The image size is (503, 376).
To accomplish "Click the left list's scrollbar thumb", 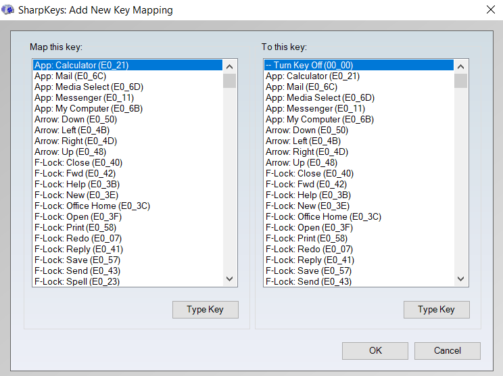I will tap(229, 81).
